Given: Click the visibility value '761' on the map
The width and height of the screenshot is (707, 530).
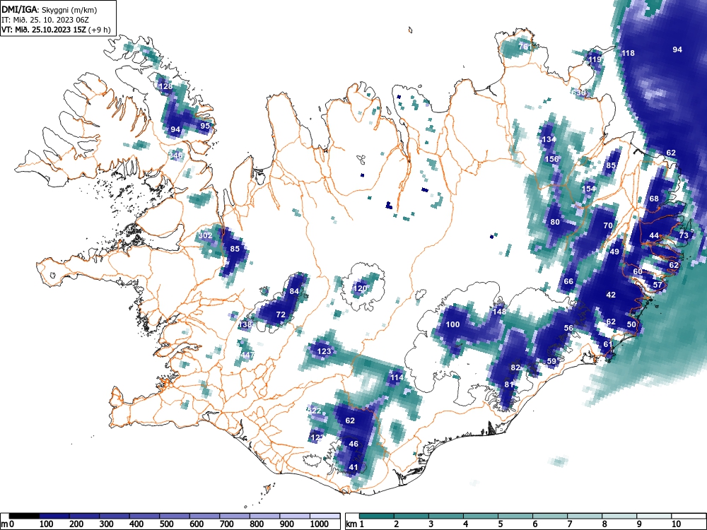Looking at the screenshot, I should click(525, 47).
